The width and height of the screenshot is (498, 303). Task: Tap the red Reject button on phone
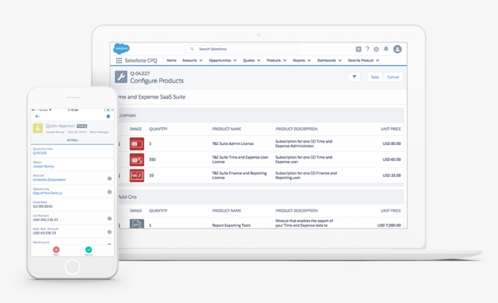56,250
